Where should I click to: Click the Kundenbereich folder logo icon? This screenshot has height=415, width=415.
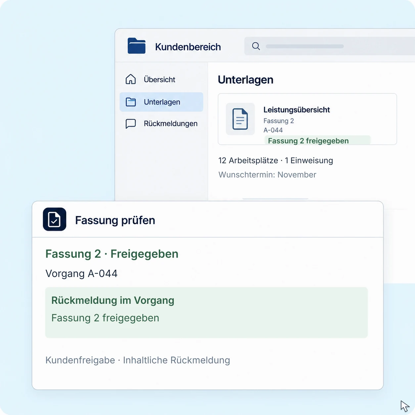(x=136, y=46)
